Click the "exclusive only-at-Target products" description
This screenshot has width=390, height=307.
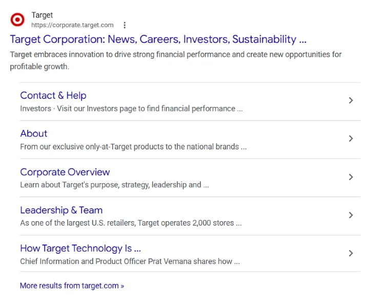[133, 147]
